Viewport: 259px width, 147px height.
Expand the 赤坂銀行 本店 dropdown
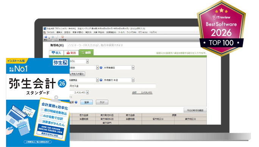coord(133,80)
